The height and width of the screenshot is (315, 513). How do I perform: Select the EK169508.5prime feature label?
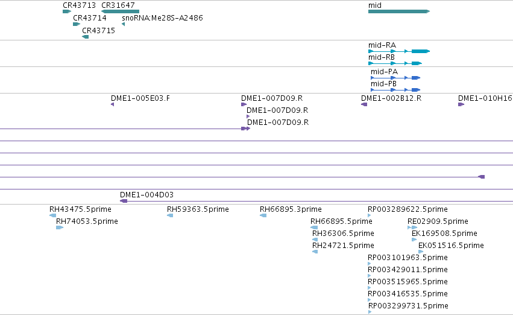[x=444, y=234]
